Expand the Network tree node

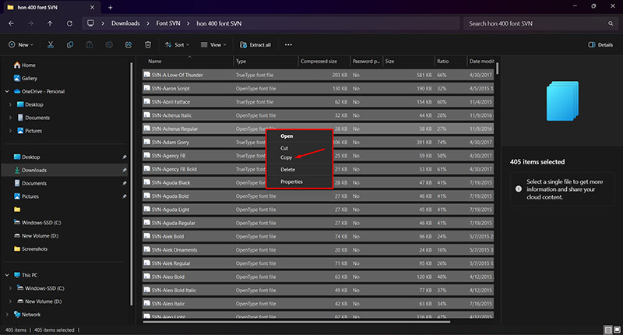[x=7, y=314]
